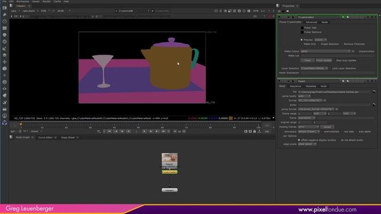Viewport: 381px width, 214px height.
Task: Open the Filter nodes toolbar menu
Action: coord(4,42)
